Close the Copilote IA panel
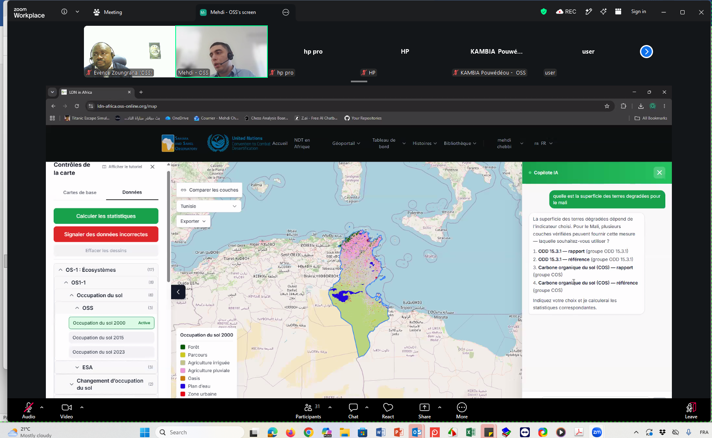This screenshot has width=712, height=438. (x=659, y=173)
